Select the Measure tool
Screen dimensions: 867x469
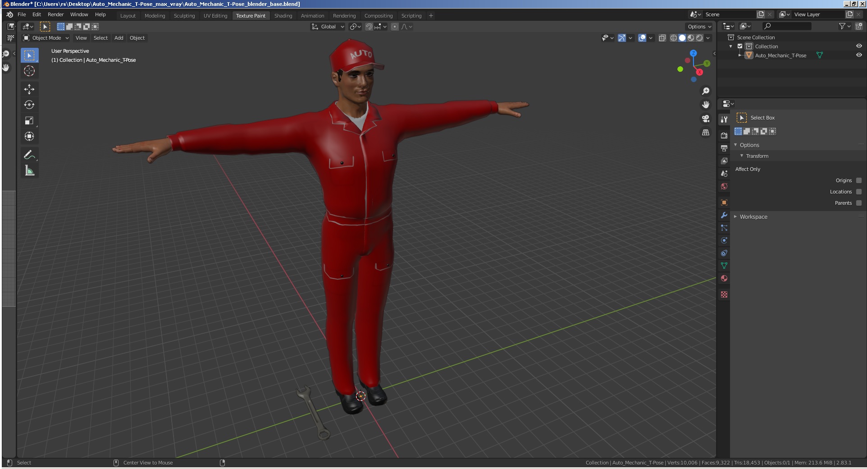click(x=29, y=170)
